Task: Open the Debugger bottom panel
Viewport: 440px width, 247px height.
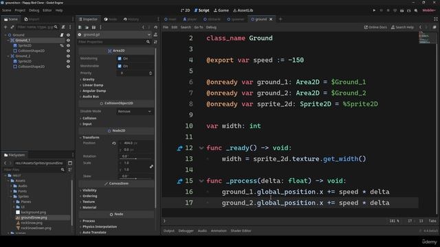Action: [186, 231]
